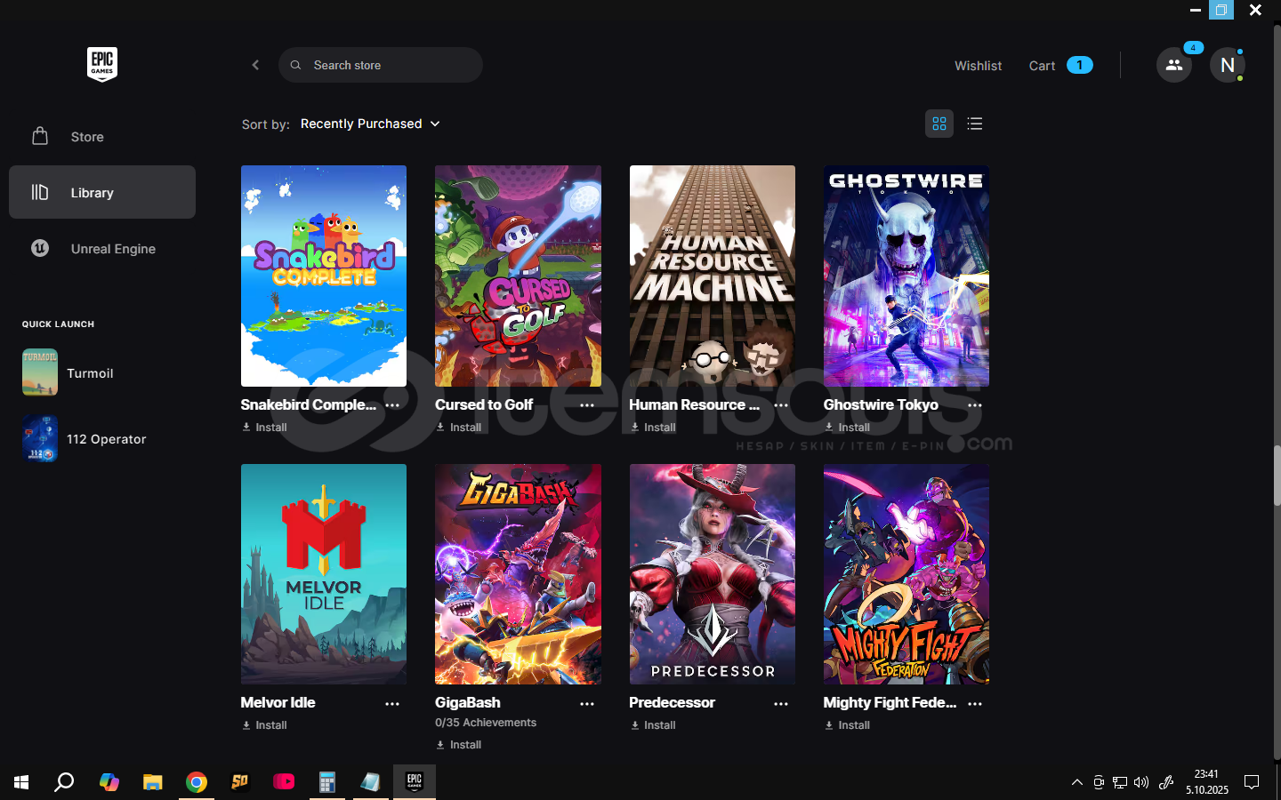Image resolution: width=1281 pixels, height=800 pixels.
Task: Open the Mighty Fight Federation cover art
Action: tap(906, 574)
